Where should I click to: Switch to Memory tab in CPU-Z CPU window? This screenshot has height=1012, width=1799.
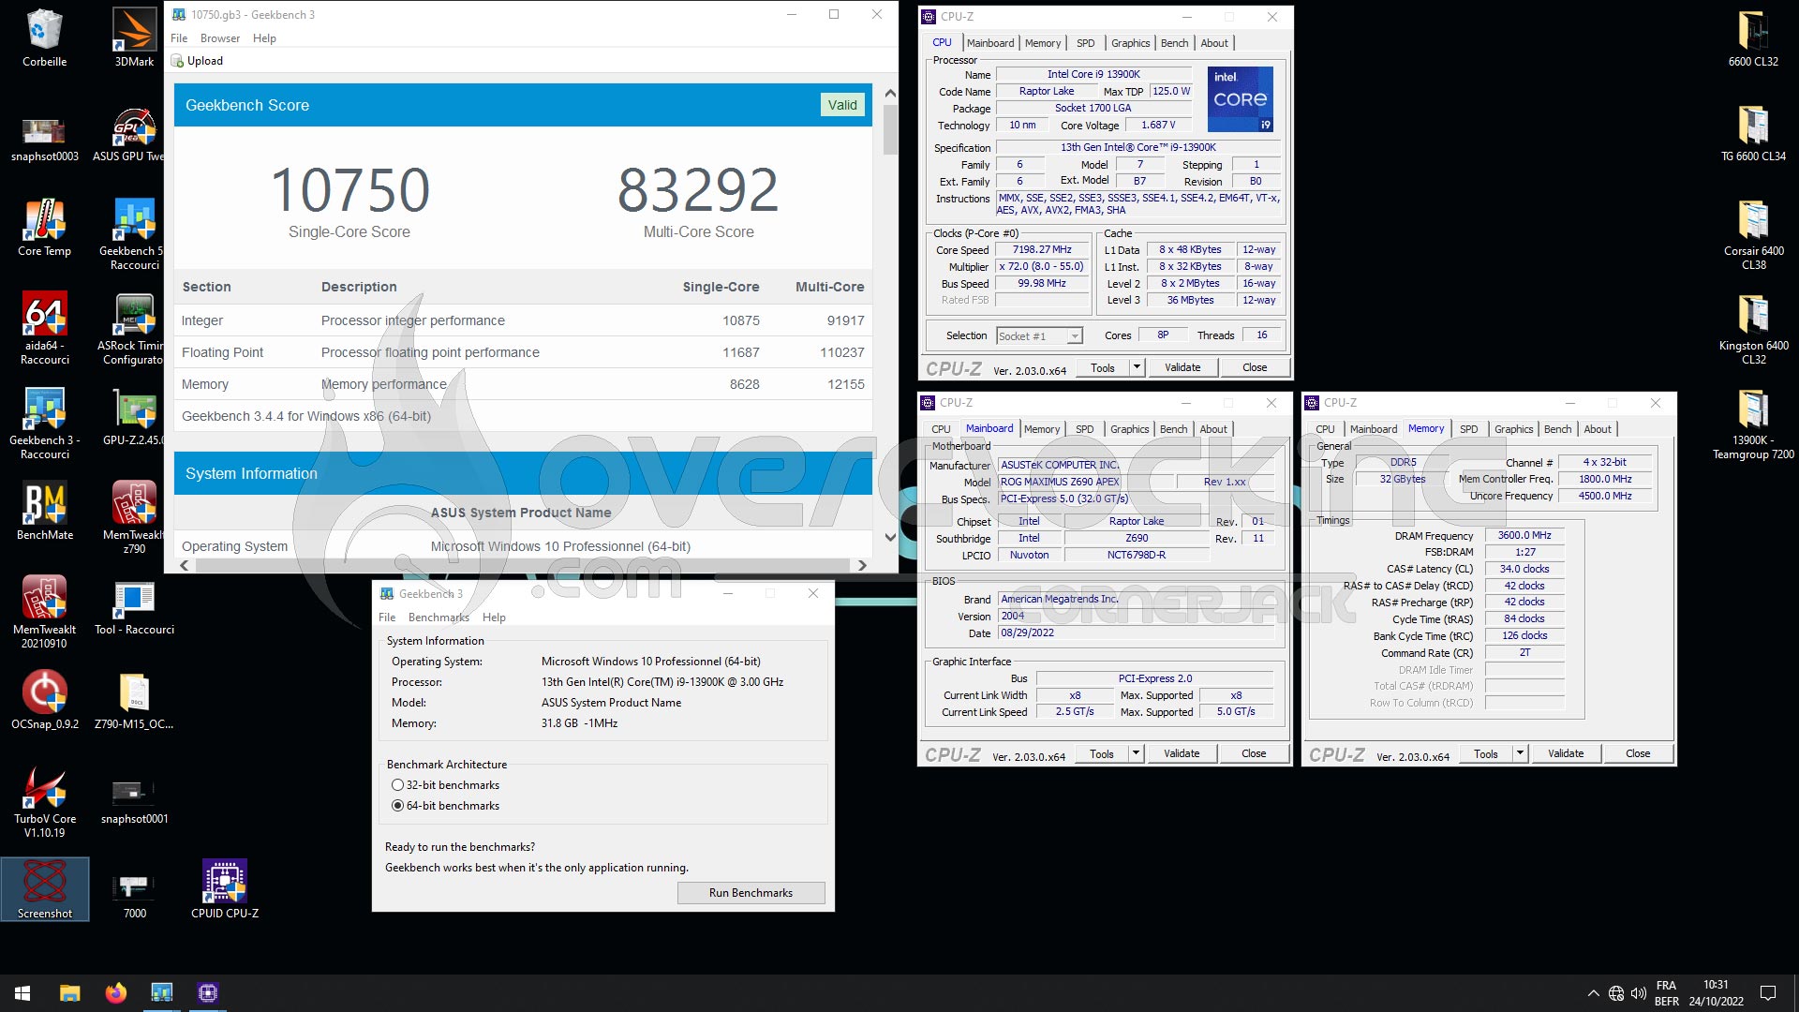pos(1043,43)
